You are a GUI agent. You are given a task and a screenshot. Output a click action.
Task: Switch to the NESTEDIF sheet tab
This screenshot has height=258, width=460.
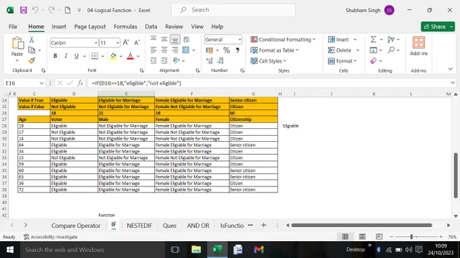[139, 226]
